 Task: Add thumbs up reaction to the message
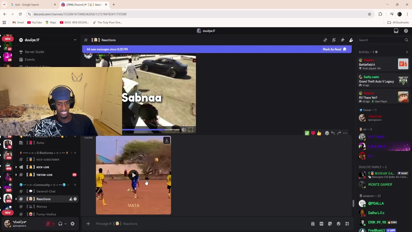pos(319,133)
